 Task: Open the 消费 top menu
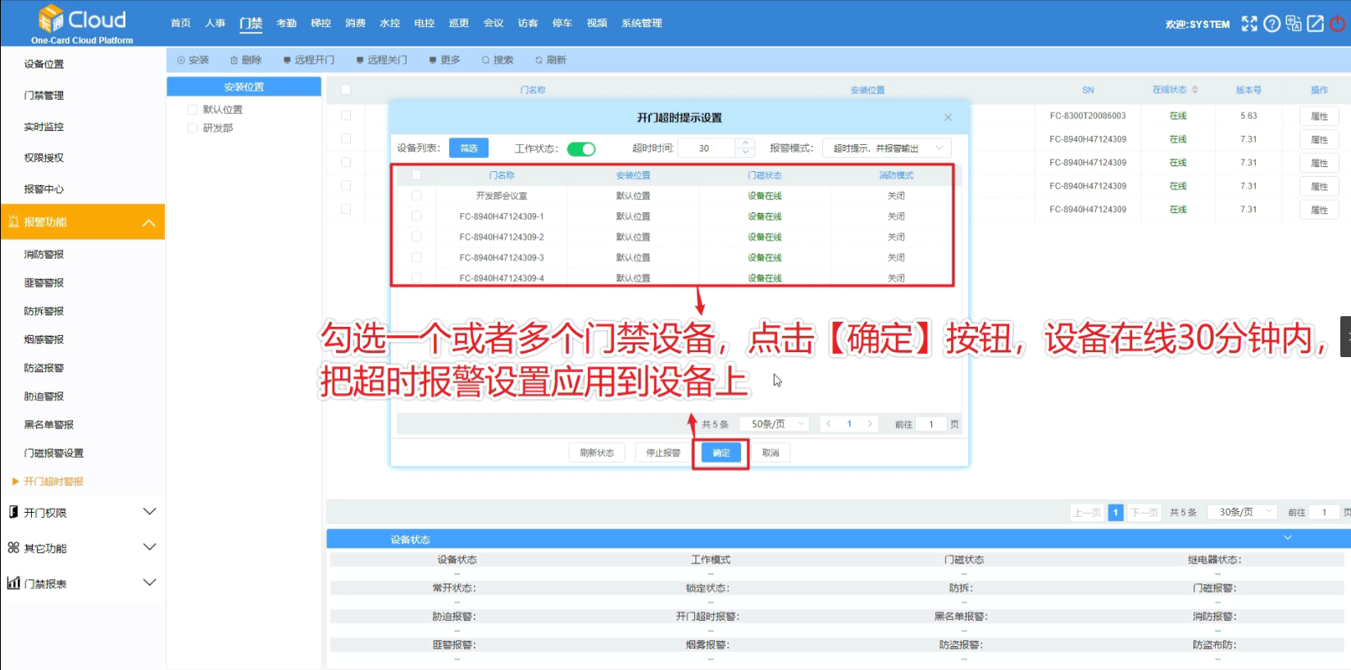[355, 23]
